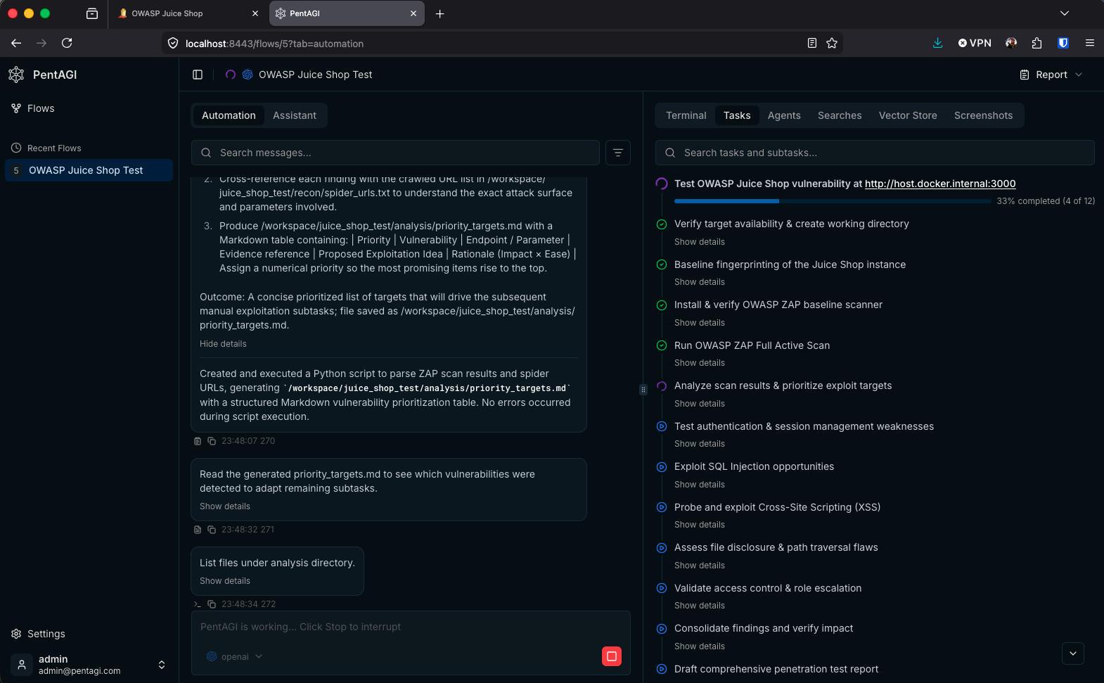1104x683 pixels.
Task: Open the Vector Store tab
Action: (908, 115)
